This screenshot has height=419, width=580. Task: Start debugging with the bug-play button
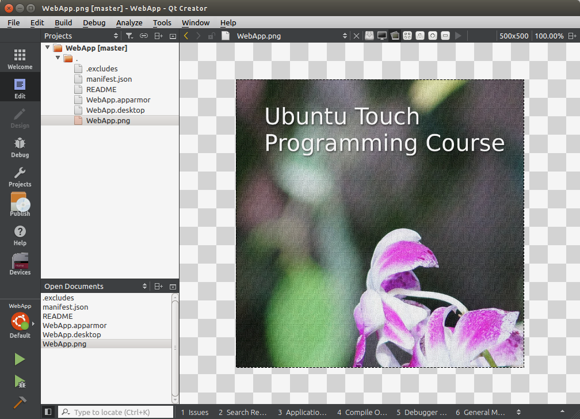20,381
